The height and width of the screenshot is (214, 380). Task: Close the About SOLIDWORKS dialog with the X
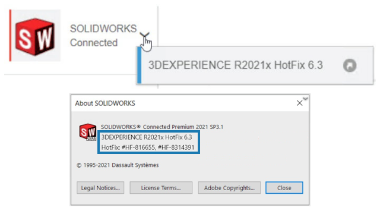point(299,103)
